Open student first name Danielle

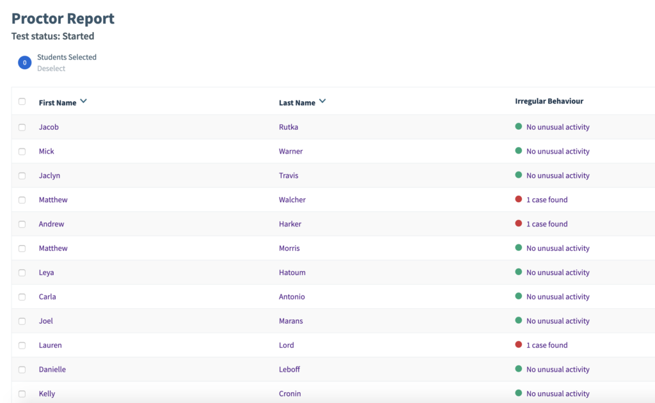pyautogui.click(x=52, y=369)
